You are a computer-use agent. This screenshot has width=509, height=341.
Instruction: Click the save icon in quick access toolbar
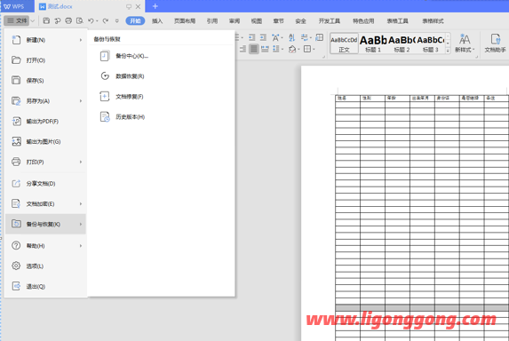point(46,20)
